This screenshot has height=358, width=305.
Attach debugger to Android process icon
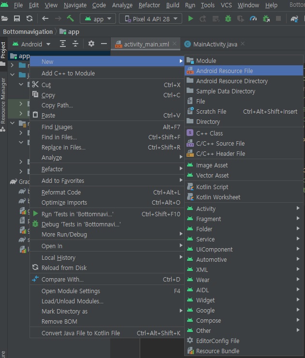(x=266, y=18)
